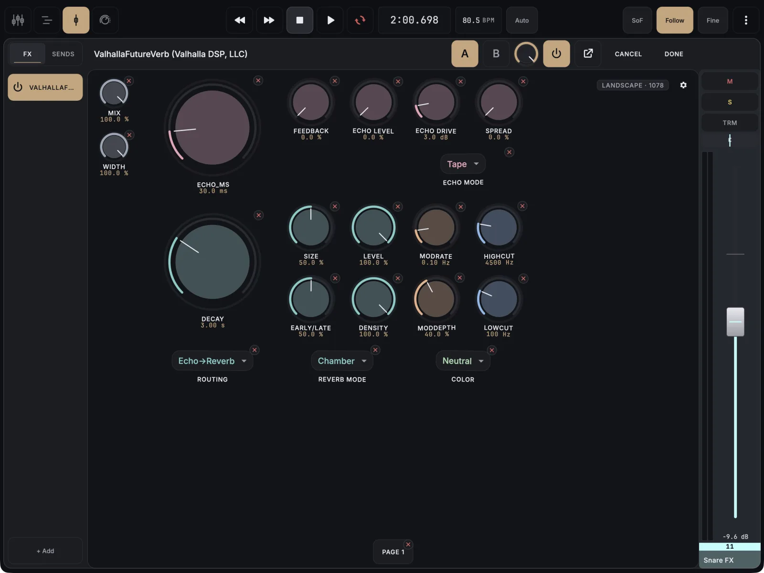Toggle the Follow button
The width and height of the screenshot is (764, 573).
click(675, 20)
